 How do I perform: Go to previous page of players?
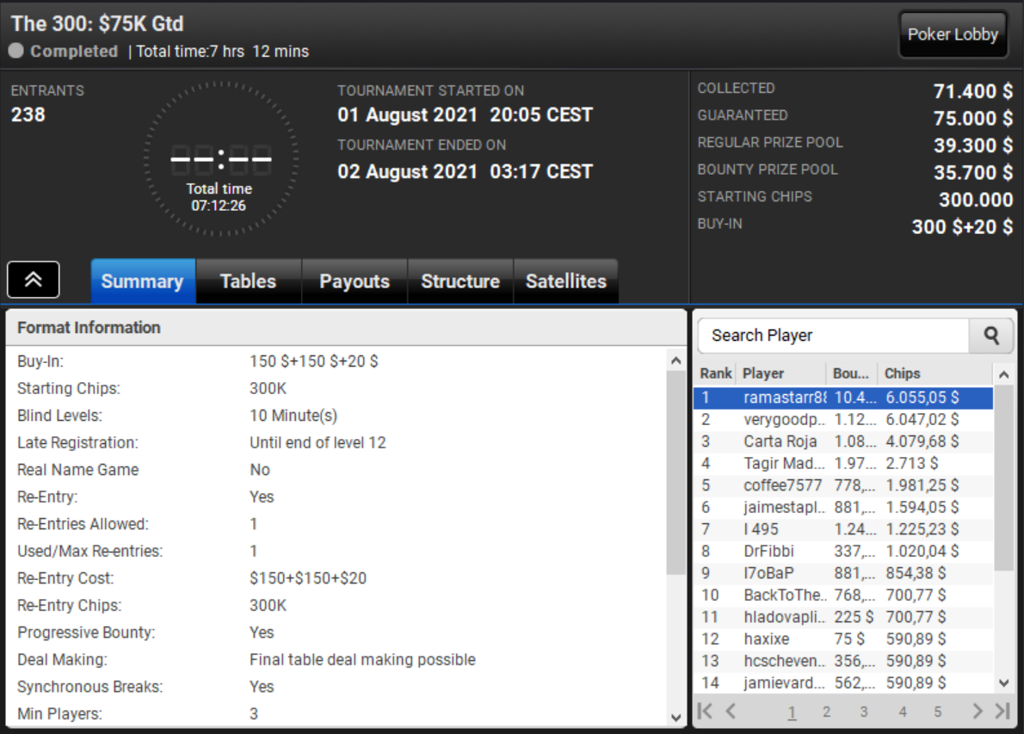coord(731,711)
